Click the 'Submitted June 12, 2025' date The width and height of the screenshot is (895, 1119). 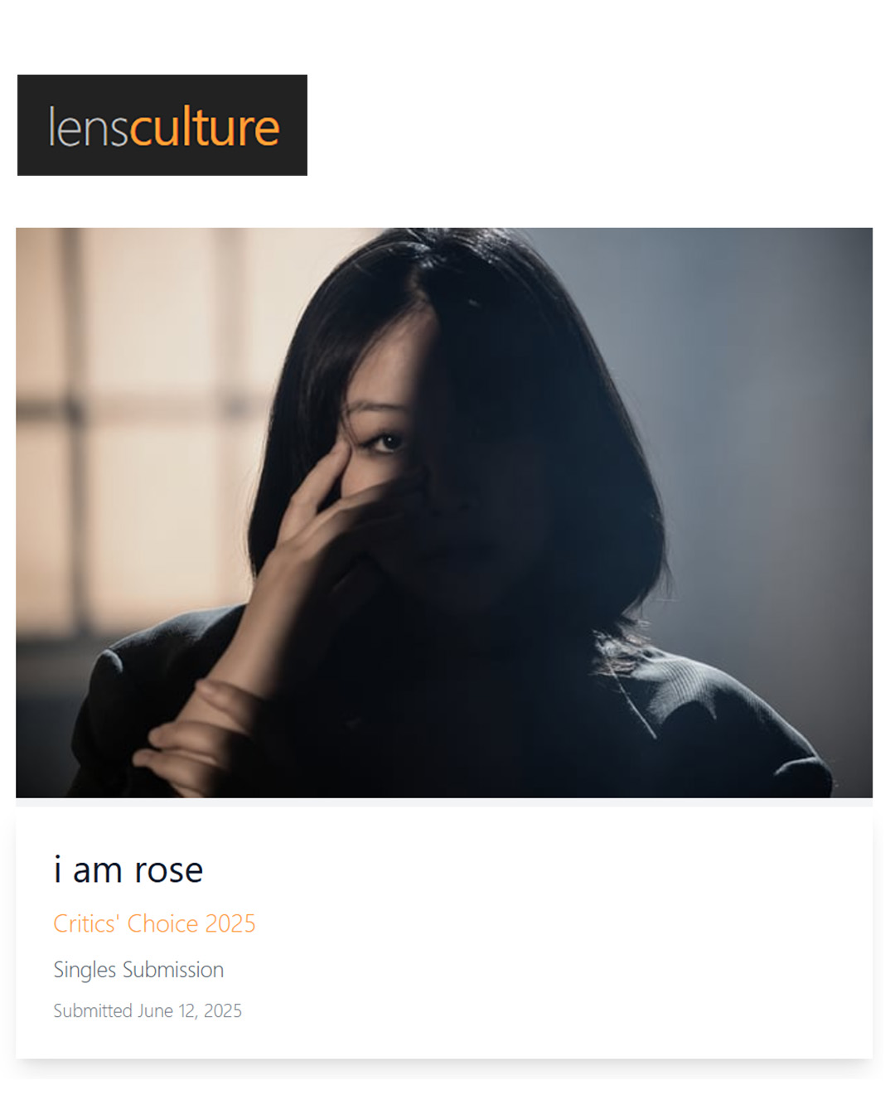148,1011
